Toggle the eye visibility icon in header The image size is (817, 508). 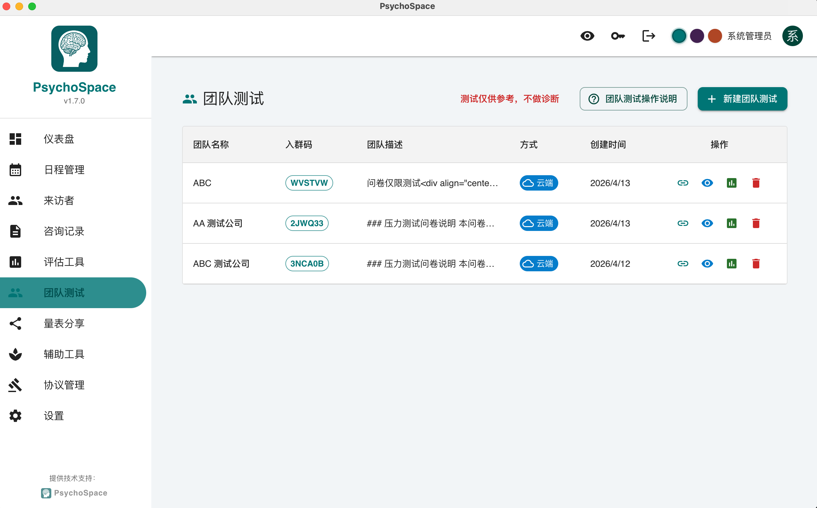(x=587, y=36)
